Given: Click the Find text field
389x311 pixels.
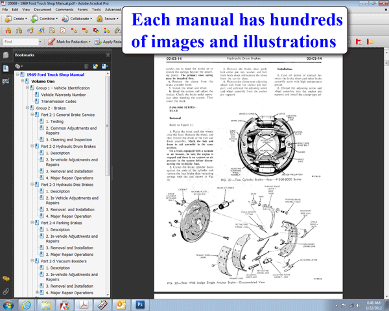Looking at the screenshot, I should point(19,42).
